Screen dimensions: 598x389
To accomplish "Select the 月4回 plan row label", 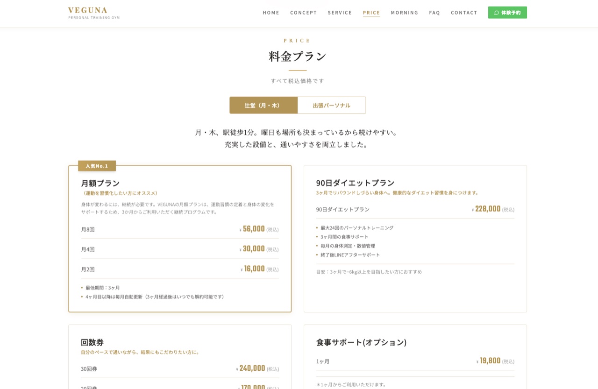I will click(x=88, y=249).
